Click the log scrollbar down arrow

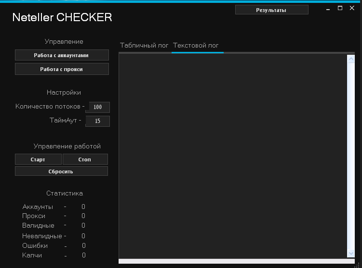(351, 253)
